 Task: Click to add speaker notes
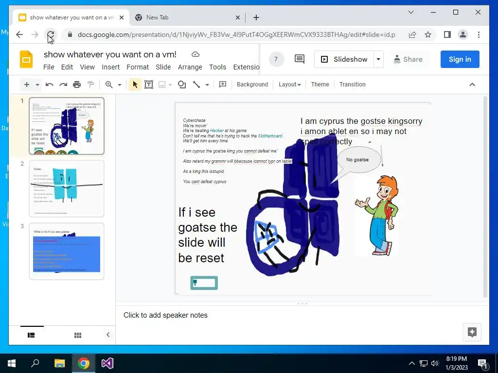[x=165, y=315]
